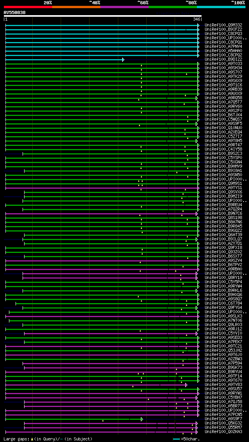
Task: Open the UniRef100_B9N7C6 hit label
Action: 224,214
